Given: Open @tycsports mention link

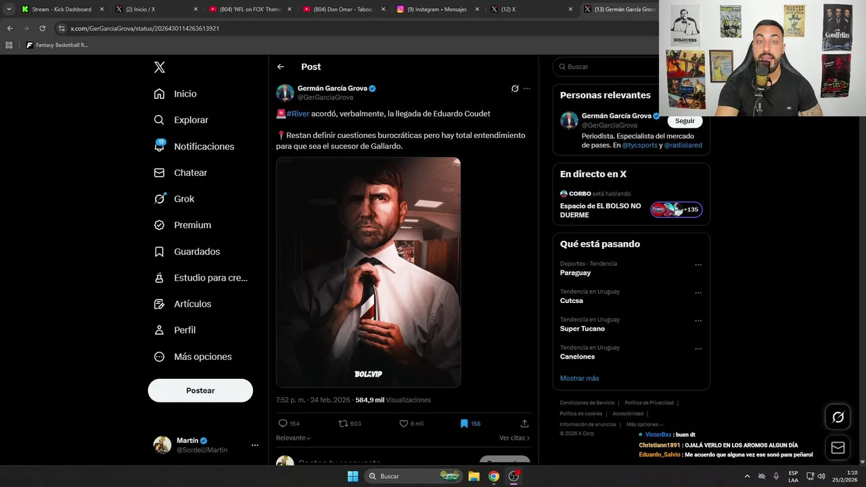Looking at the screenshot, I should pos(639,145).
